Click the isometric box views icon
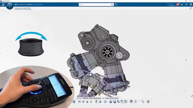The height and width of the screenshot is (108, 193). 100,102
